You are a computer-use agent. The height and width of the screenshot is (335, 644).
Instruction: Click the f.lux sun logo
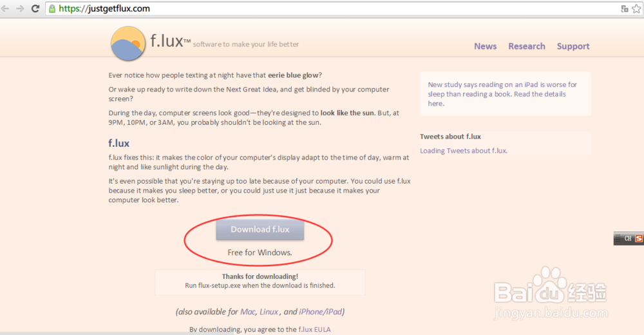[128, 44]
